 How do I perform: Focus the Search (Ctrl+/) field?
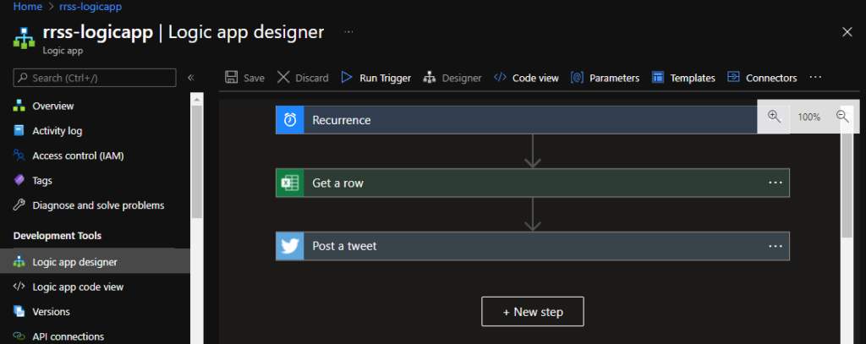click(95, 78)
